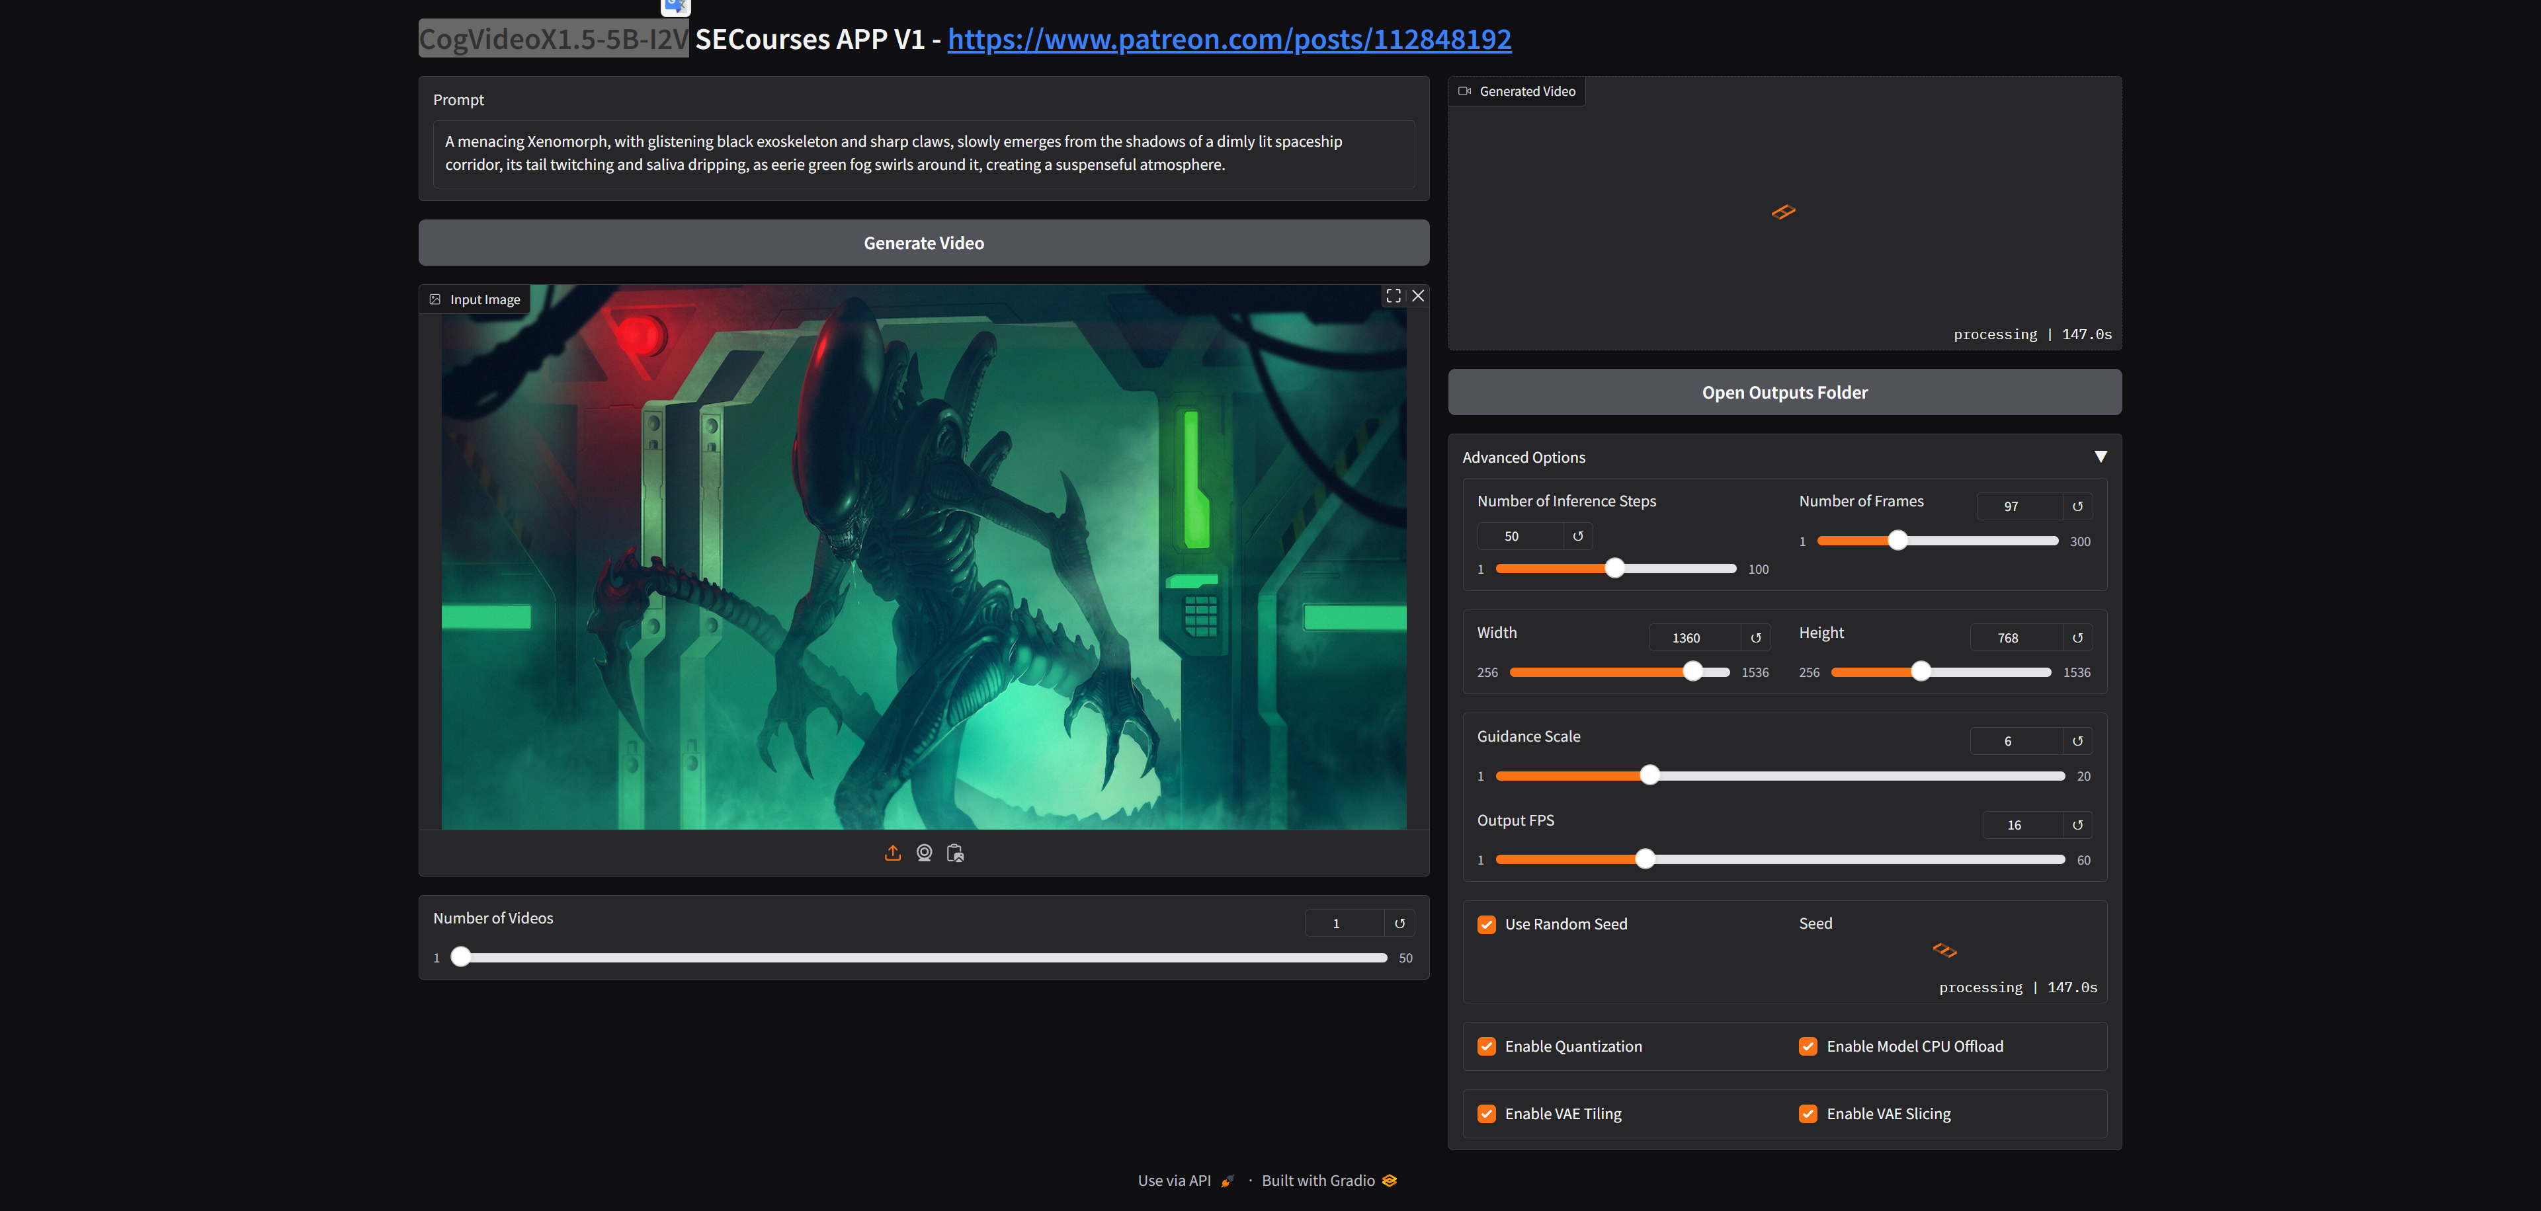Click the upload image icon below input image
The image size is (2541, 1211).
893,853
